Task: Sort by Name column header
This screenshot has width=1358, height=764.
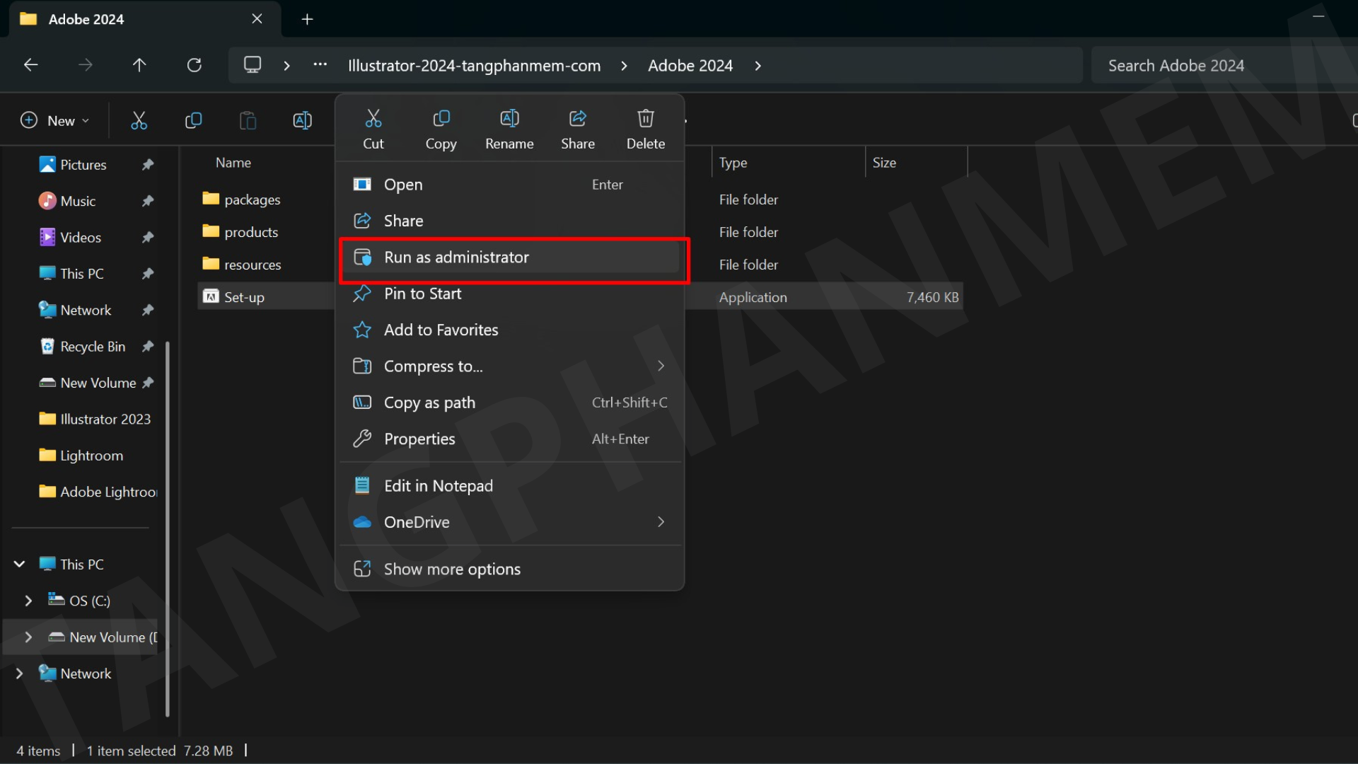Action: coord(233,163)
